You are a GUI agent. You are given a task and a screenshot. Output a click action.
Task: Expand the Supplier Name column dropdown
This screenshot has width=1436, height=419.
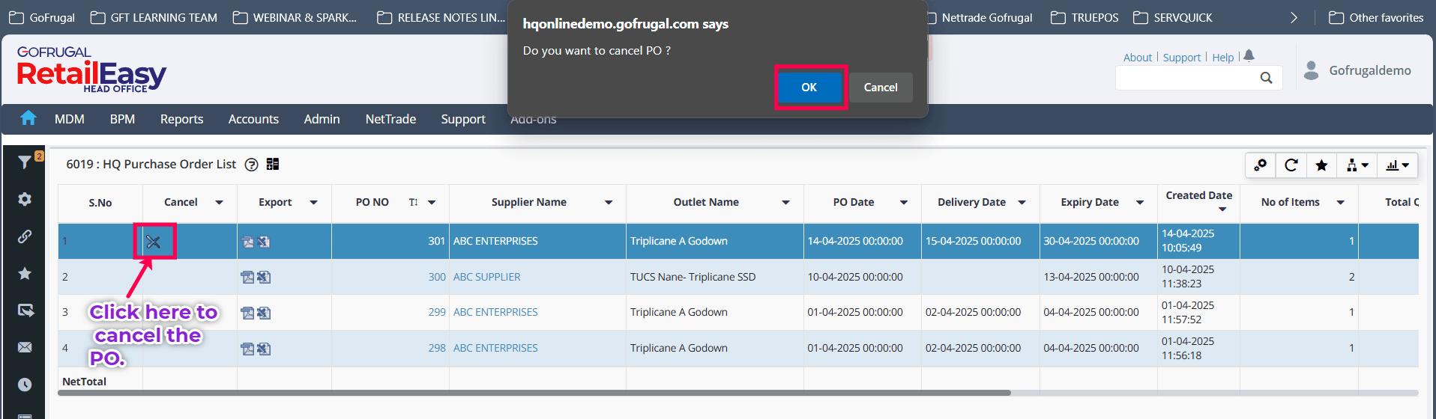(609, 203)
